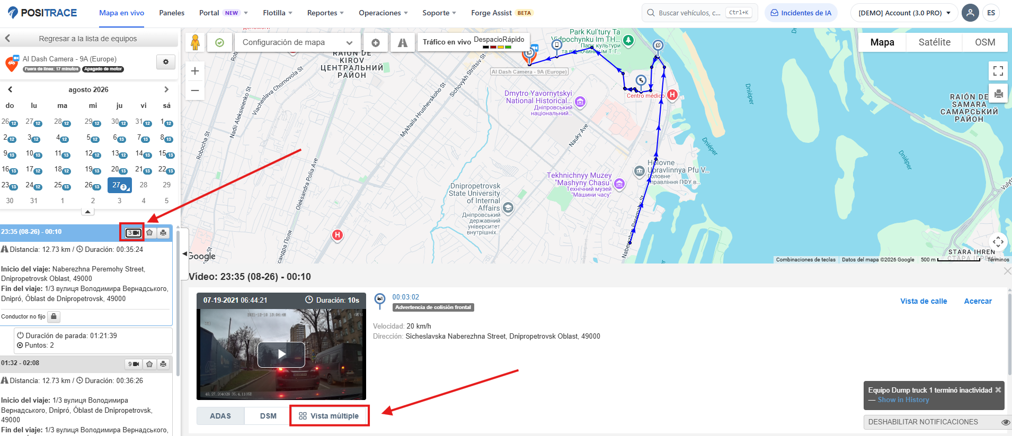The height and width of the screenshot is (436, 1012).
Task: Open [DEMO] Account selector dropdown
Action: click(x=904, y=13)
